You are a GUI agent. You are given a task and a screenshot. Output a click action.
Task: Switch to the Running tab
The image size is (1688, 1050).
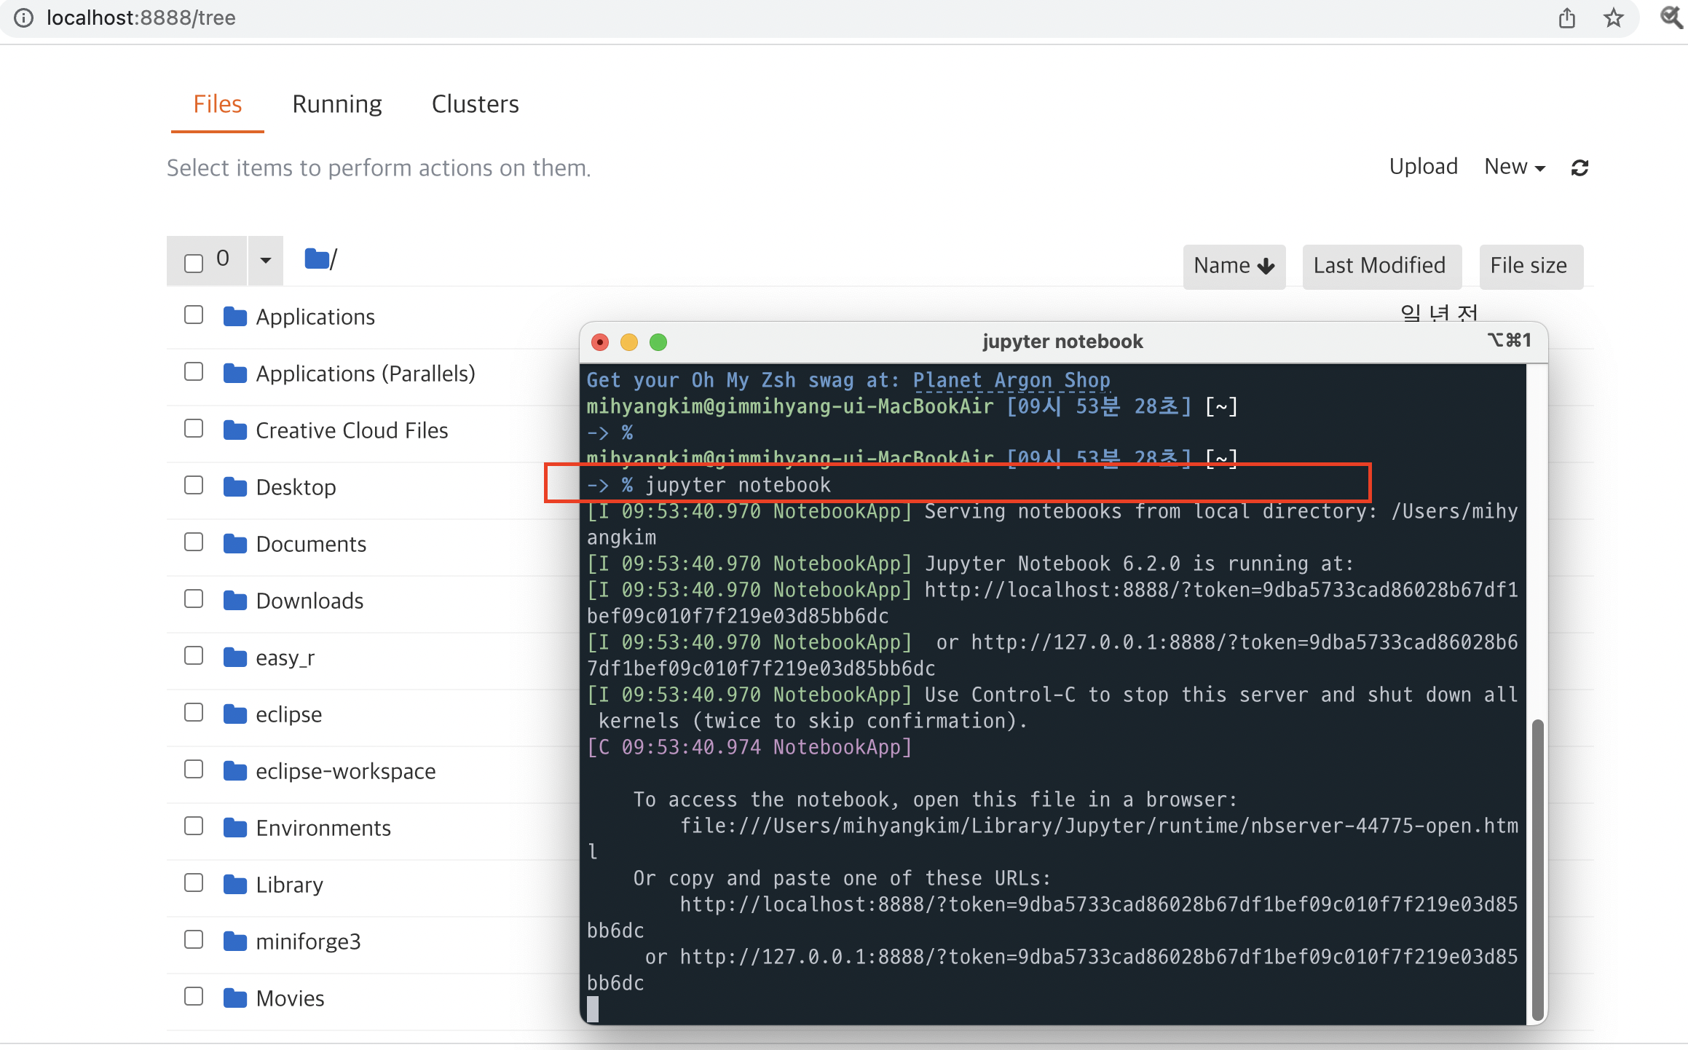[x=336, y=104]
